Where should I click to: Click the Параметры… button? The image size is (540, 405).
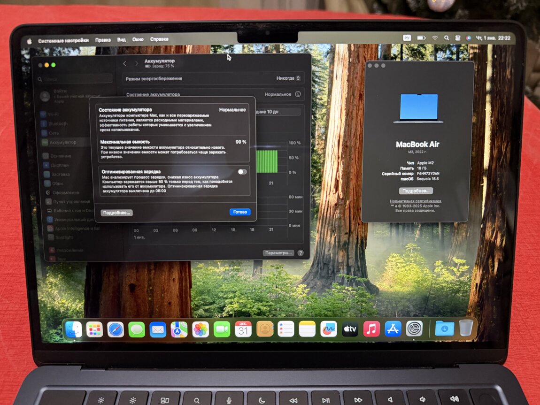point(278,253)
